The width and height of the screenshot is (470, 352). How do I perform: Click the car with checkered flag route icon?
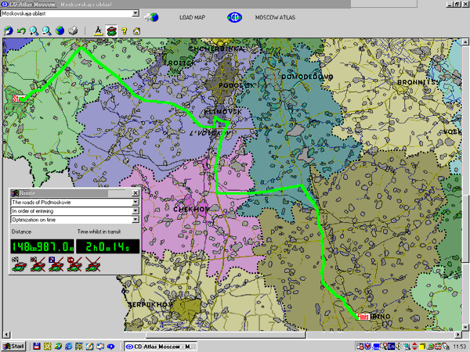tap(19, 264)
